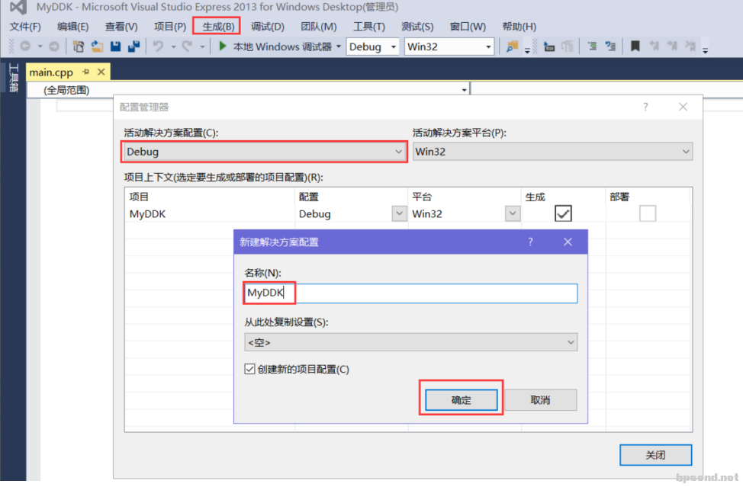The height and width of the screenshot is (487, 743).
Task: Click the 项目 column header
Action: tap(139, 197)
